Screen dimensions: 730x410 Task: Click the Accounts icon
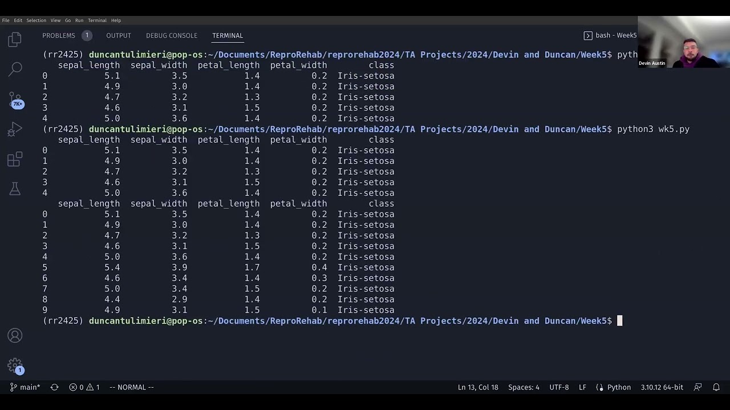click(x=15, y=335)
